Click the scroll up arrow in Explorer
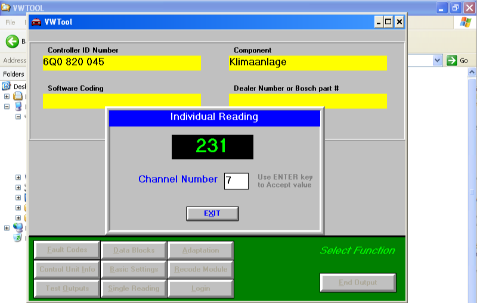Screen dimensions: 477x303 pyautogui.click(x=472, y=72)
